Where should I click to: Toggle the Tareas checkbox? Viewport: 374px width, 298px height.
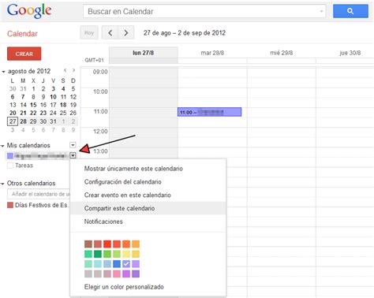coord(10,166)
